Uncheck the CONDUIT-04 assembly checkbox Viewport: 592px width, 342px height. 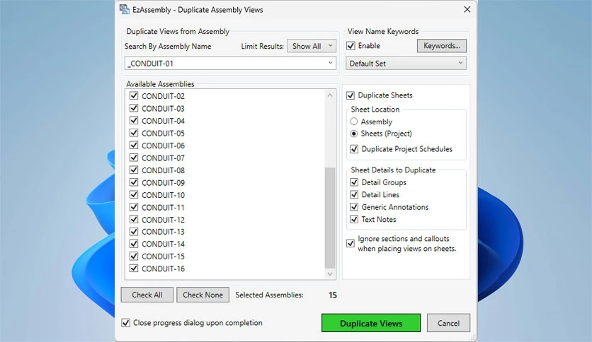tap(134, 121)
